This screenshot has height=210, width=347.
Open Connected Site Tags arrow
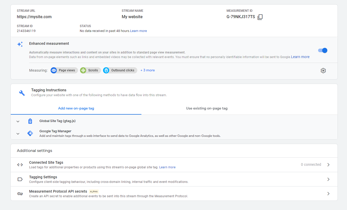pos(329,165)
